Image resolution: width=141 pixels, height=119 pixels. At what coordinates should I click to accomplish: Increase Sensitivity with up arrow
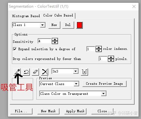[x=55, y=39]
